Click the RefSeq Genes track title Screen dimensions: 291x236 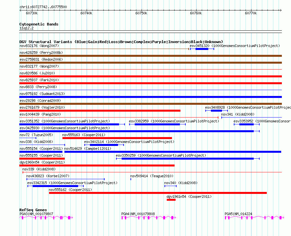click(33, 210)
